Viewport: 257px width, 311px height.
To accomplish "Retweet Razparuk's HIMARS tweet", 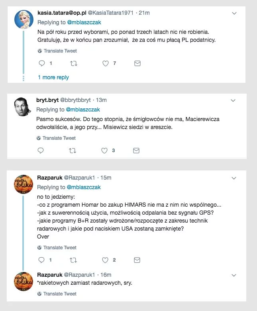I will 73,260.
